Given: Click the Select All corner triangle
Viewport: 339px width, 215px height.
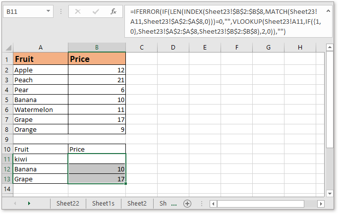Looking at the screenshot, I should coord(6,48).
